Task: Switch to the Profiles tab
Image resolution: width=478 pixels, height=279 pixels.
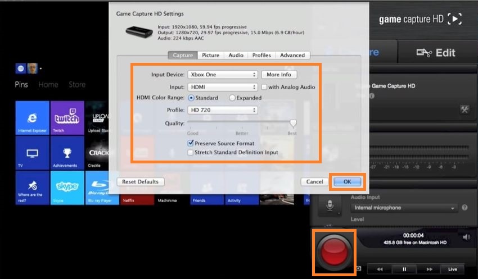Action: (261, 55)
